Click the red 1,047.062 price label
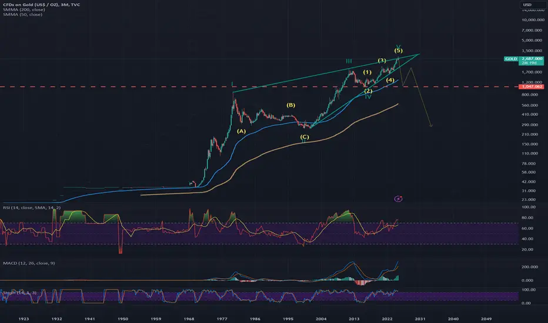Screen dimensions: 548x323 pos(532,86)
